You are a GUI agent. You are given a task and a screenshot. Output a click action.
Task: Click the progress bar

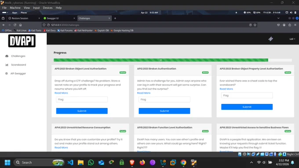[172, 60]
